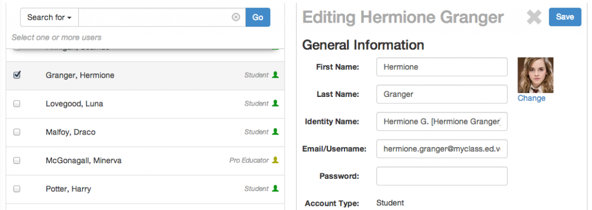The image size is (592, 210).
Task: Click the Change photo link
Action: pos(531,99)
